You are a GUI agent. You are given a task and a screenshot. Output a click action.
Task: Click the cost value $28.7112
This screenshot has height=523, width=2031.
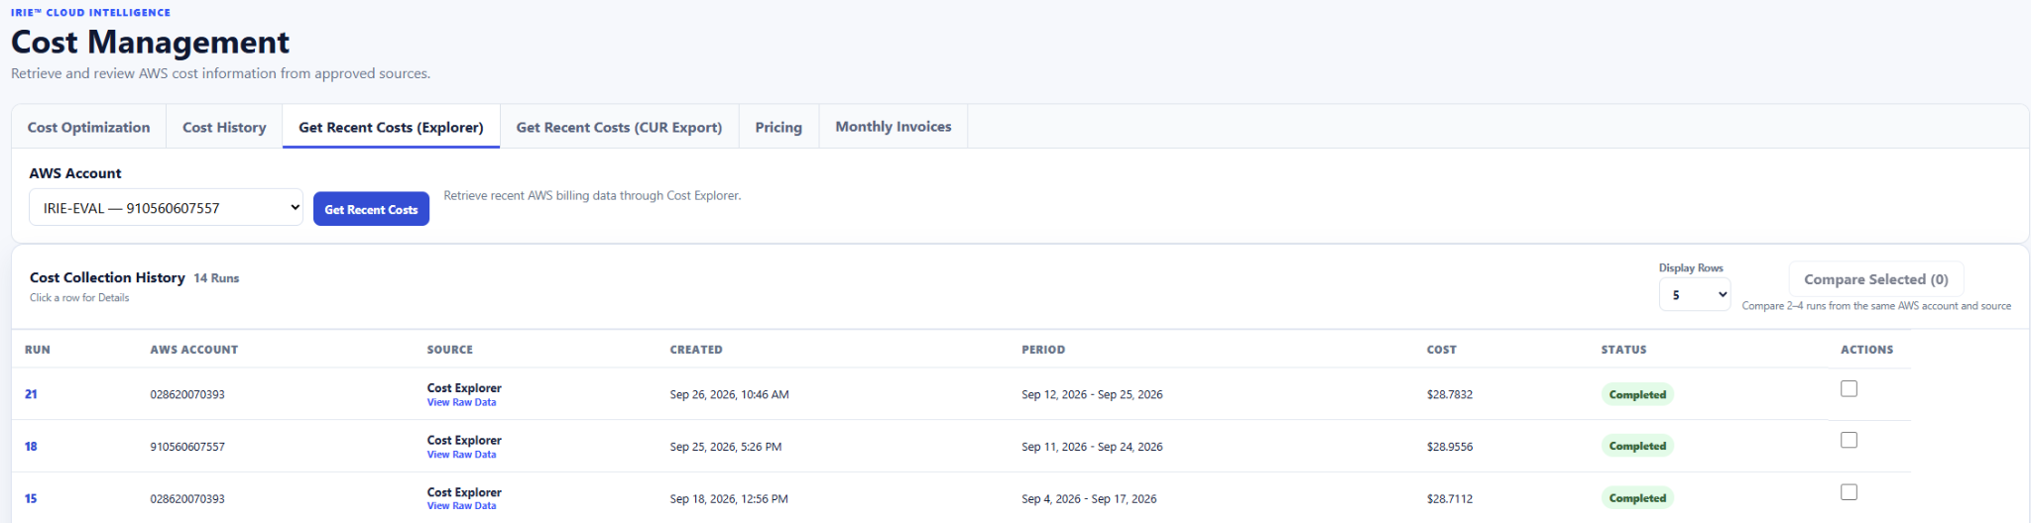tap(1450, 498)
